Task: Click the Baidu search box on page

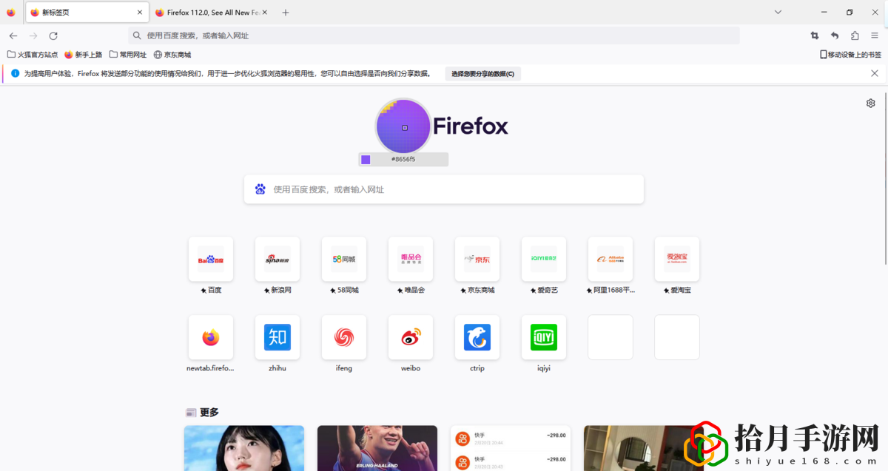Action: click(x=444, y=189)
